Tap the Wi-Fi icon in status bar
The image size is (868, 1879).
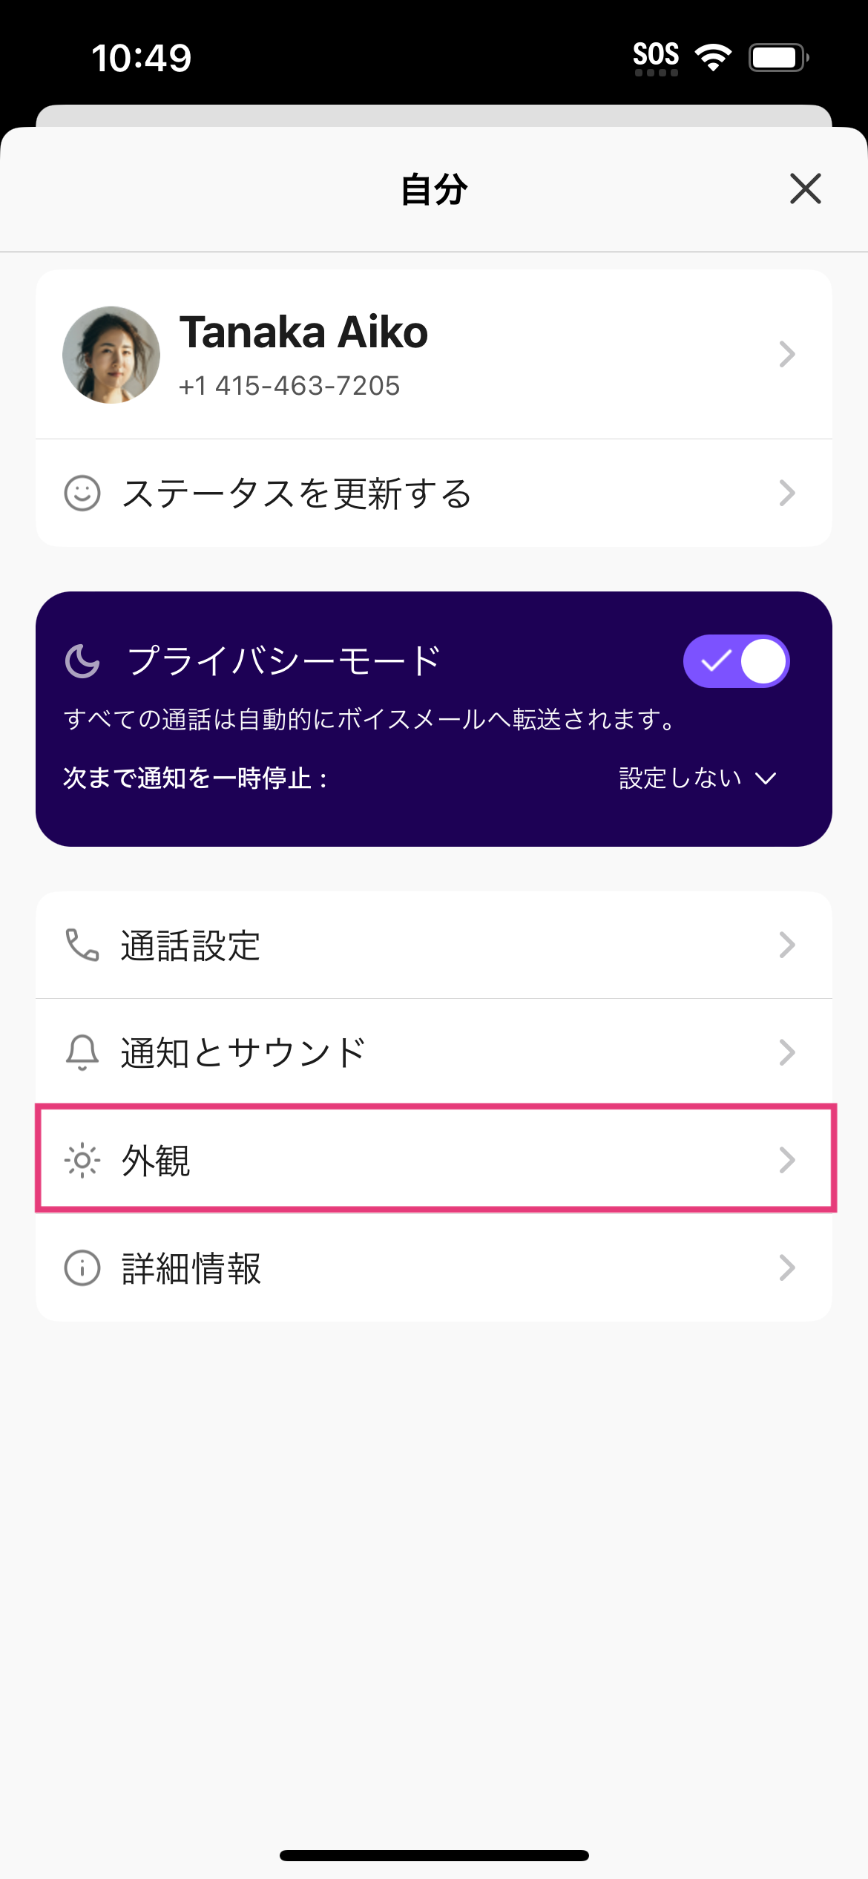(x=713, y=57)
